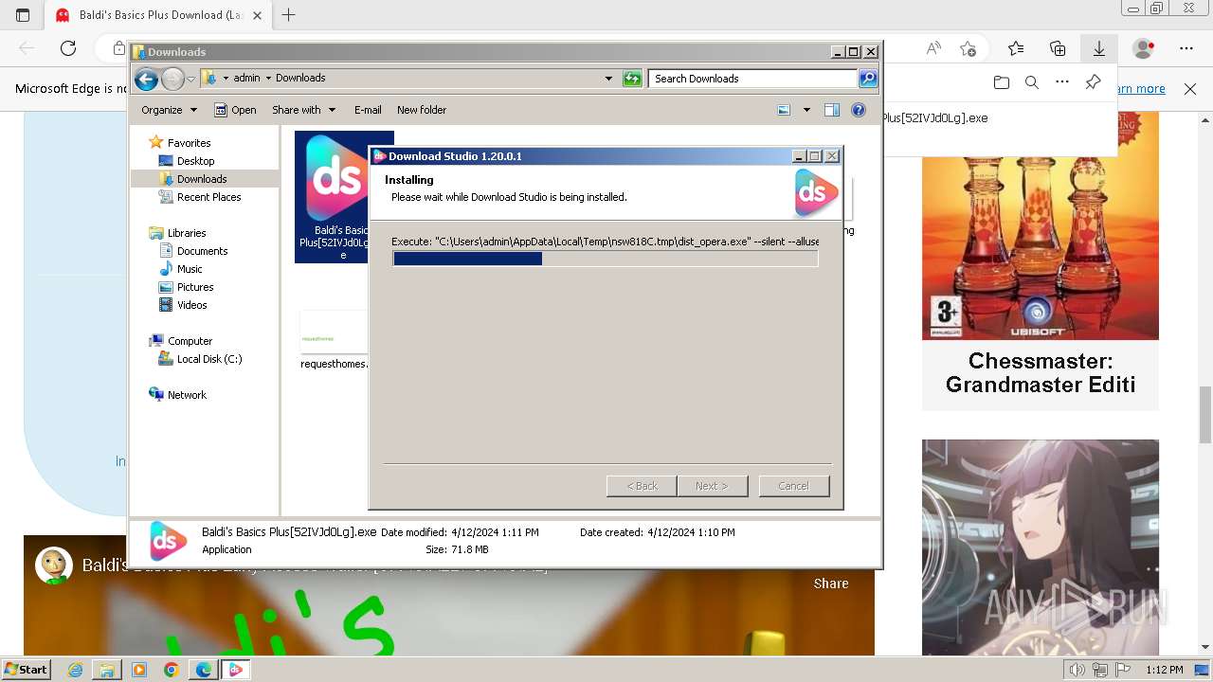Open Google Chrome from the taskbar
1213x682 pixels.
pyautogui.click(x=172, y=670)
